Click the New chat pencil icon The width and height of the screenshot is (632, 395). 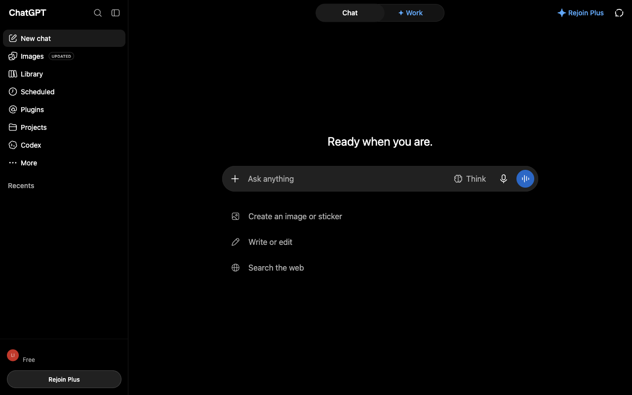(x=13, y=39)
